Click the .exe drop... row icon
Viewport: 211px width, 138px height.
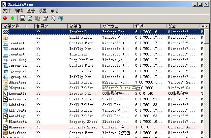pyautogui.click(x=6, y=60)
